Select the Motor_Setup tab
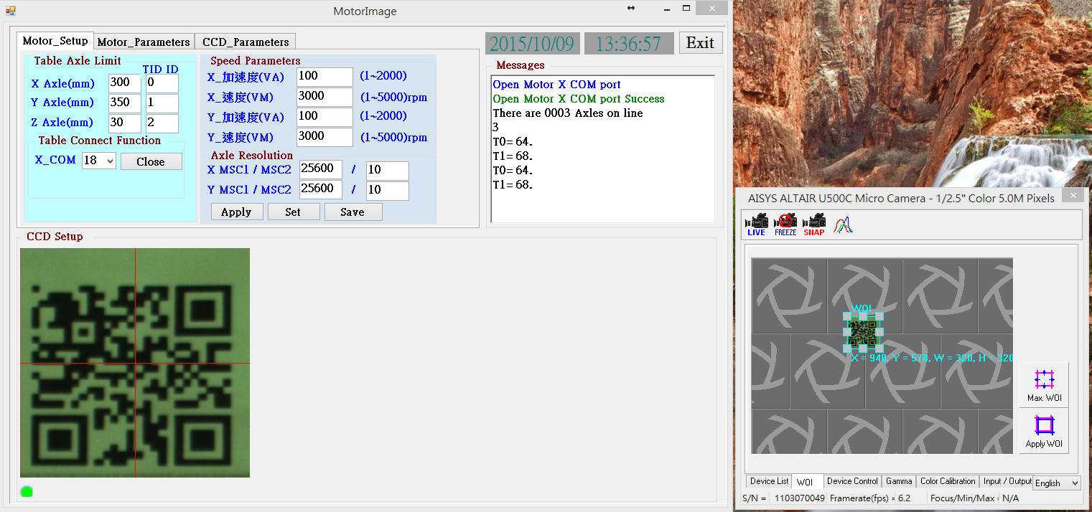This screenshot has height=512, width=1092. tap(55, 40)
